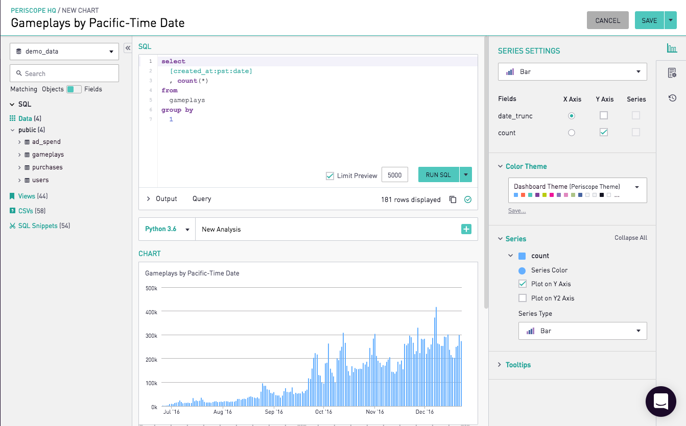The width and height of the screenshot is (686, 426).
Task: Open the Bar chart type dropdown at top
Action: coord(573,72)
